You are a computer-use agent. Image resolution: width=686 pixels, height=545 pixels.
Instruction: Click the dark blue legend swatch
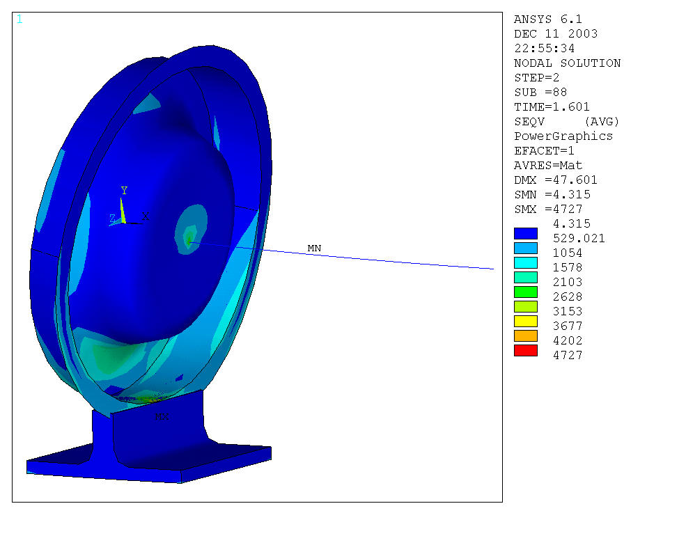pyautogui.click(x=526, y=233)
